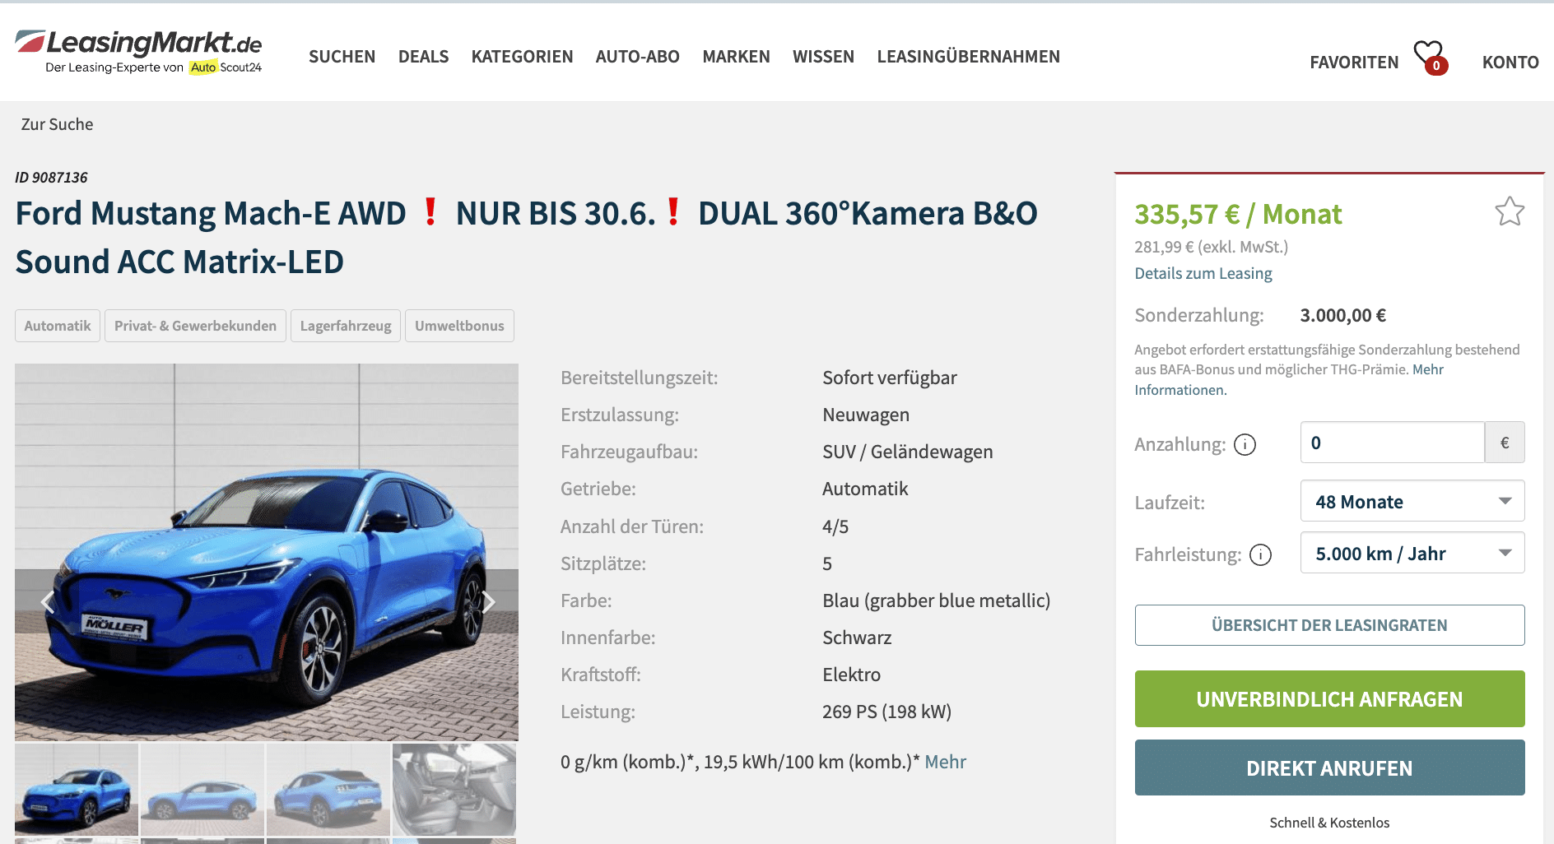Click the Blau (grabber blue metallic) value
This screenshot has width=1554, height=844.
point(937,601)
